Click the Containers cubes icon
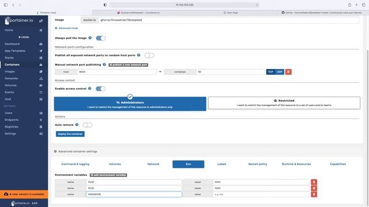 point(41,64)
